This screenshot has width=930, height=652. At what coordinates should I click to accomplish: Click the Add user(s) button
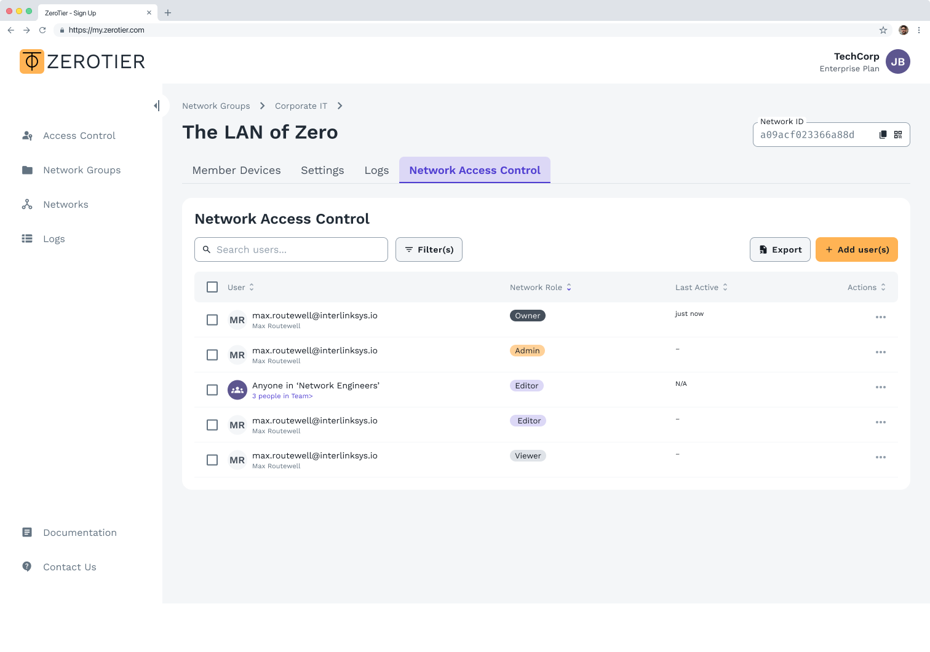856,249
